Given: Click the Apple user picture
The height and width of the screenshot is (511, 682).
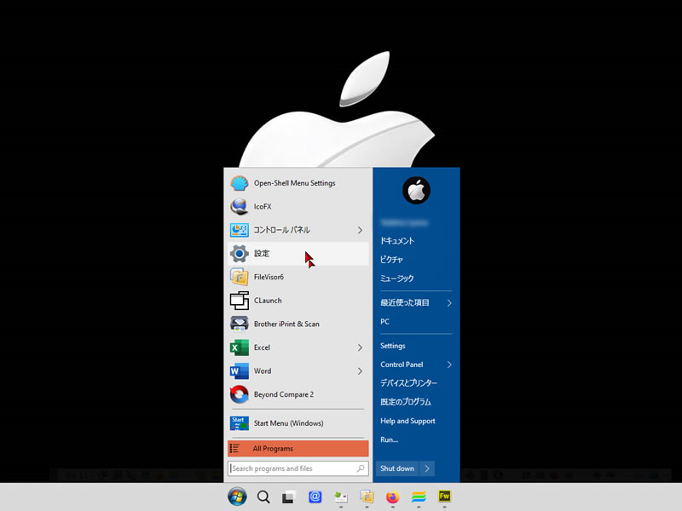Looking at the screenshot, I should (416, 190).
